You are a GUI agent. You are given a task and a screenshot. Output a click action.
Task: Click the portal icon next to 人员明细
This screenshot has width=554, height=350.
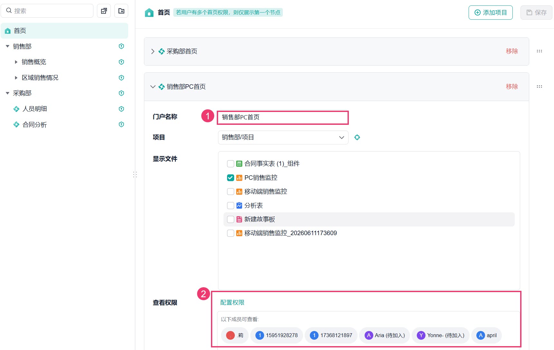(x=16, y=109)
